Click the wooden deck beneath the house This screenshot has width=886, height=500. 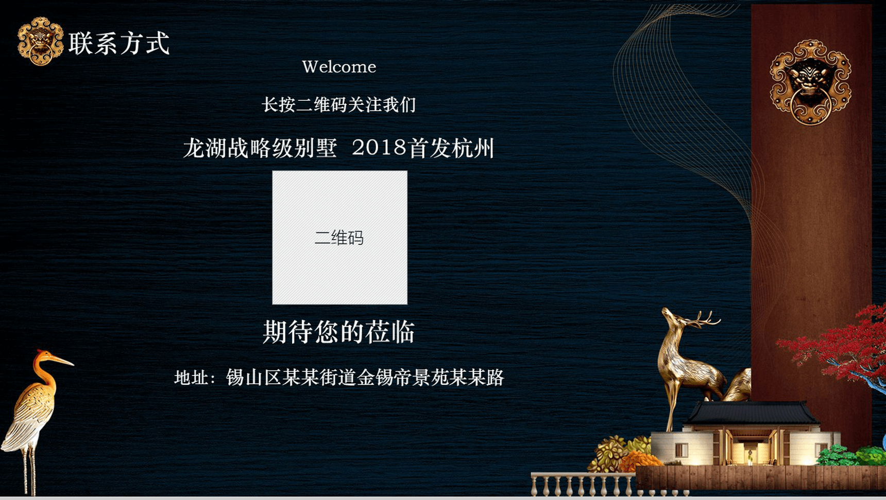click(x=757, y=478)
